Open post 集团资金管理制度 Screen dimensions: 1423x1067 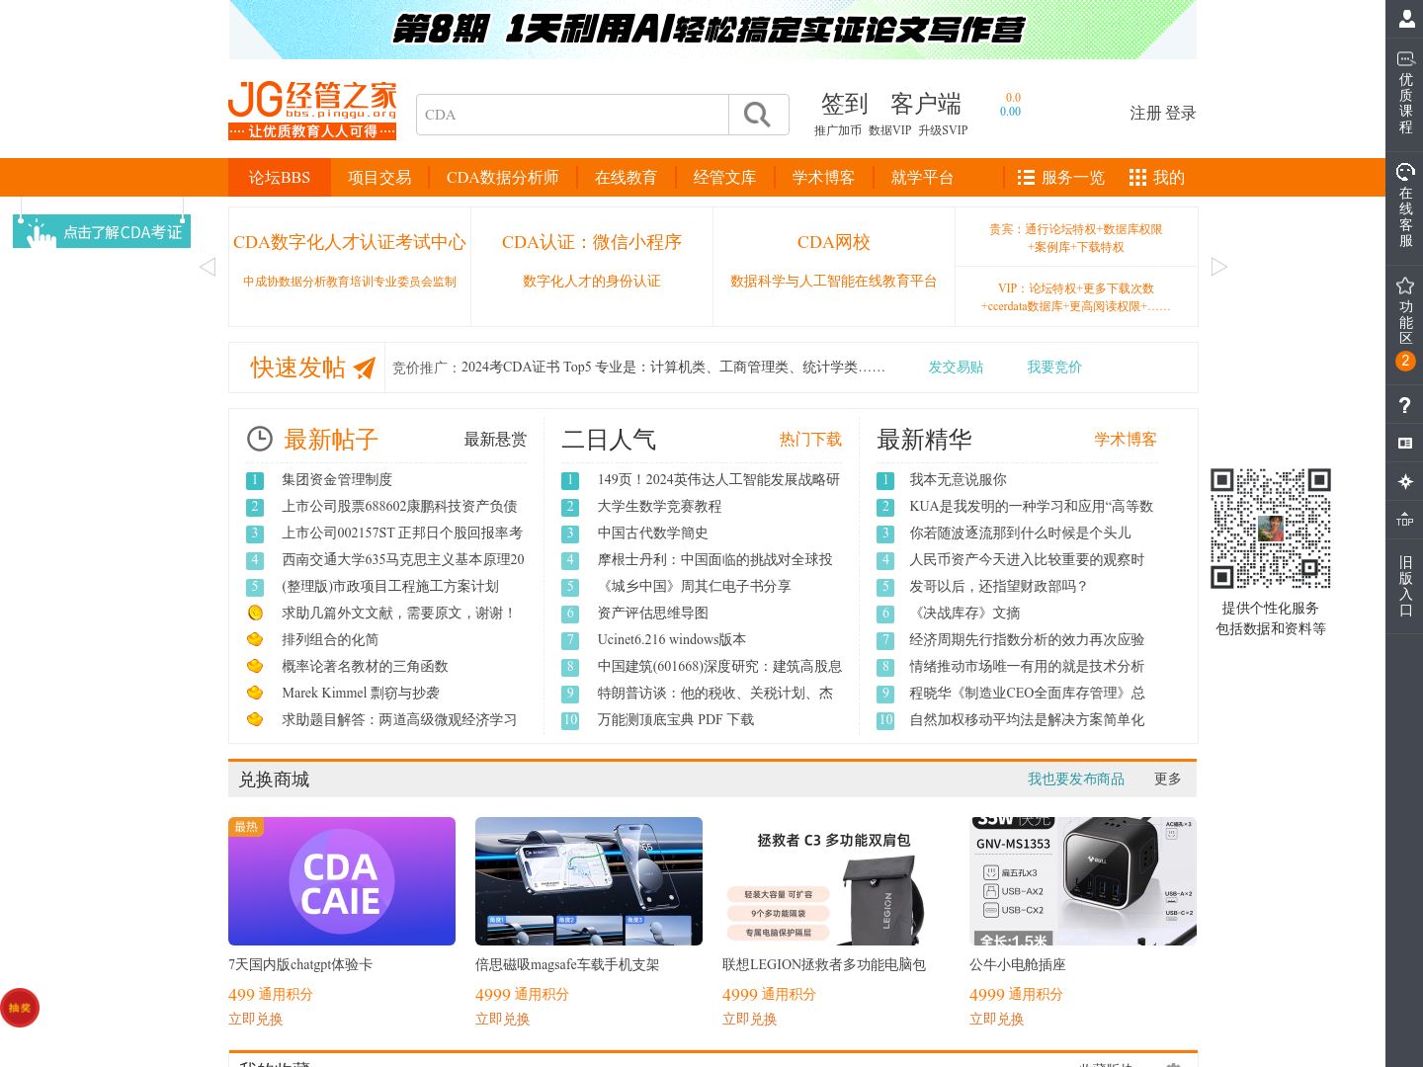click(x=337, y=480)
